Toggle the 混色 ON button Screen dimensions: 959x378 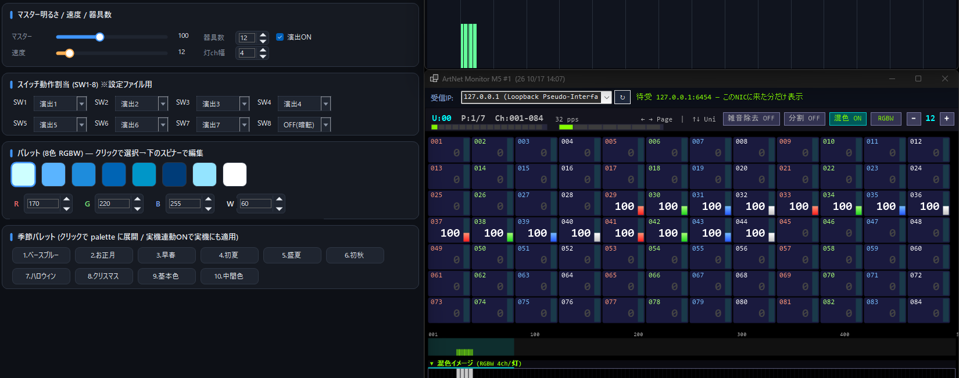pos(848,118)
